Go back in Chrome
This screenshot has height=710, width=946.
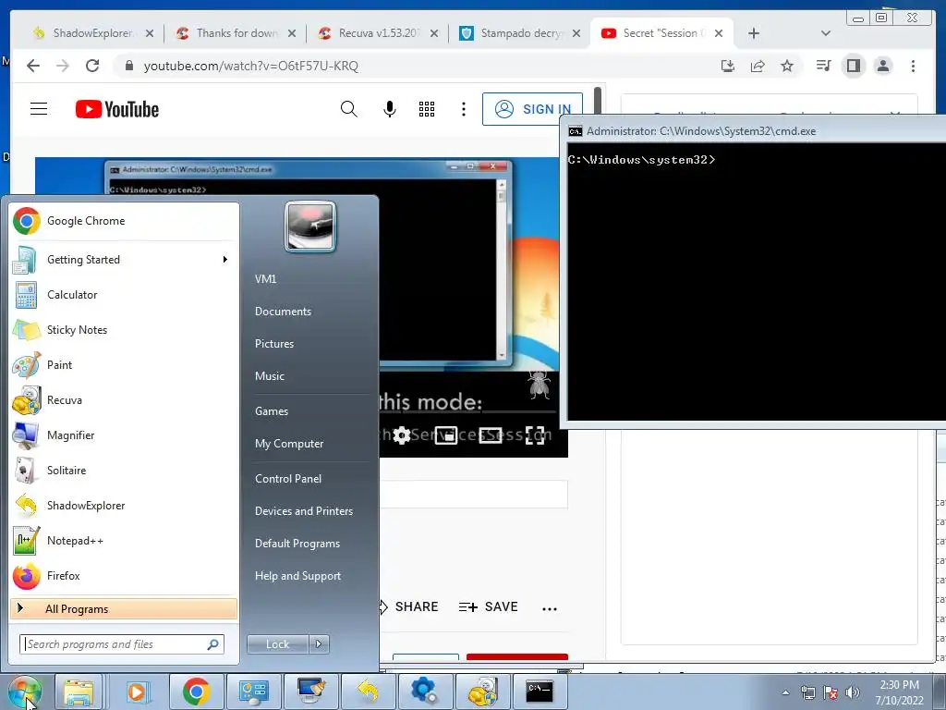tap(33, 66)
